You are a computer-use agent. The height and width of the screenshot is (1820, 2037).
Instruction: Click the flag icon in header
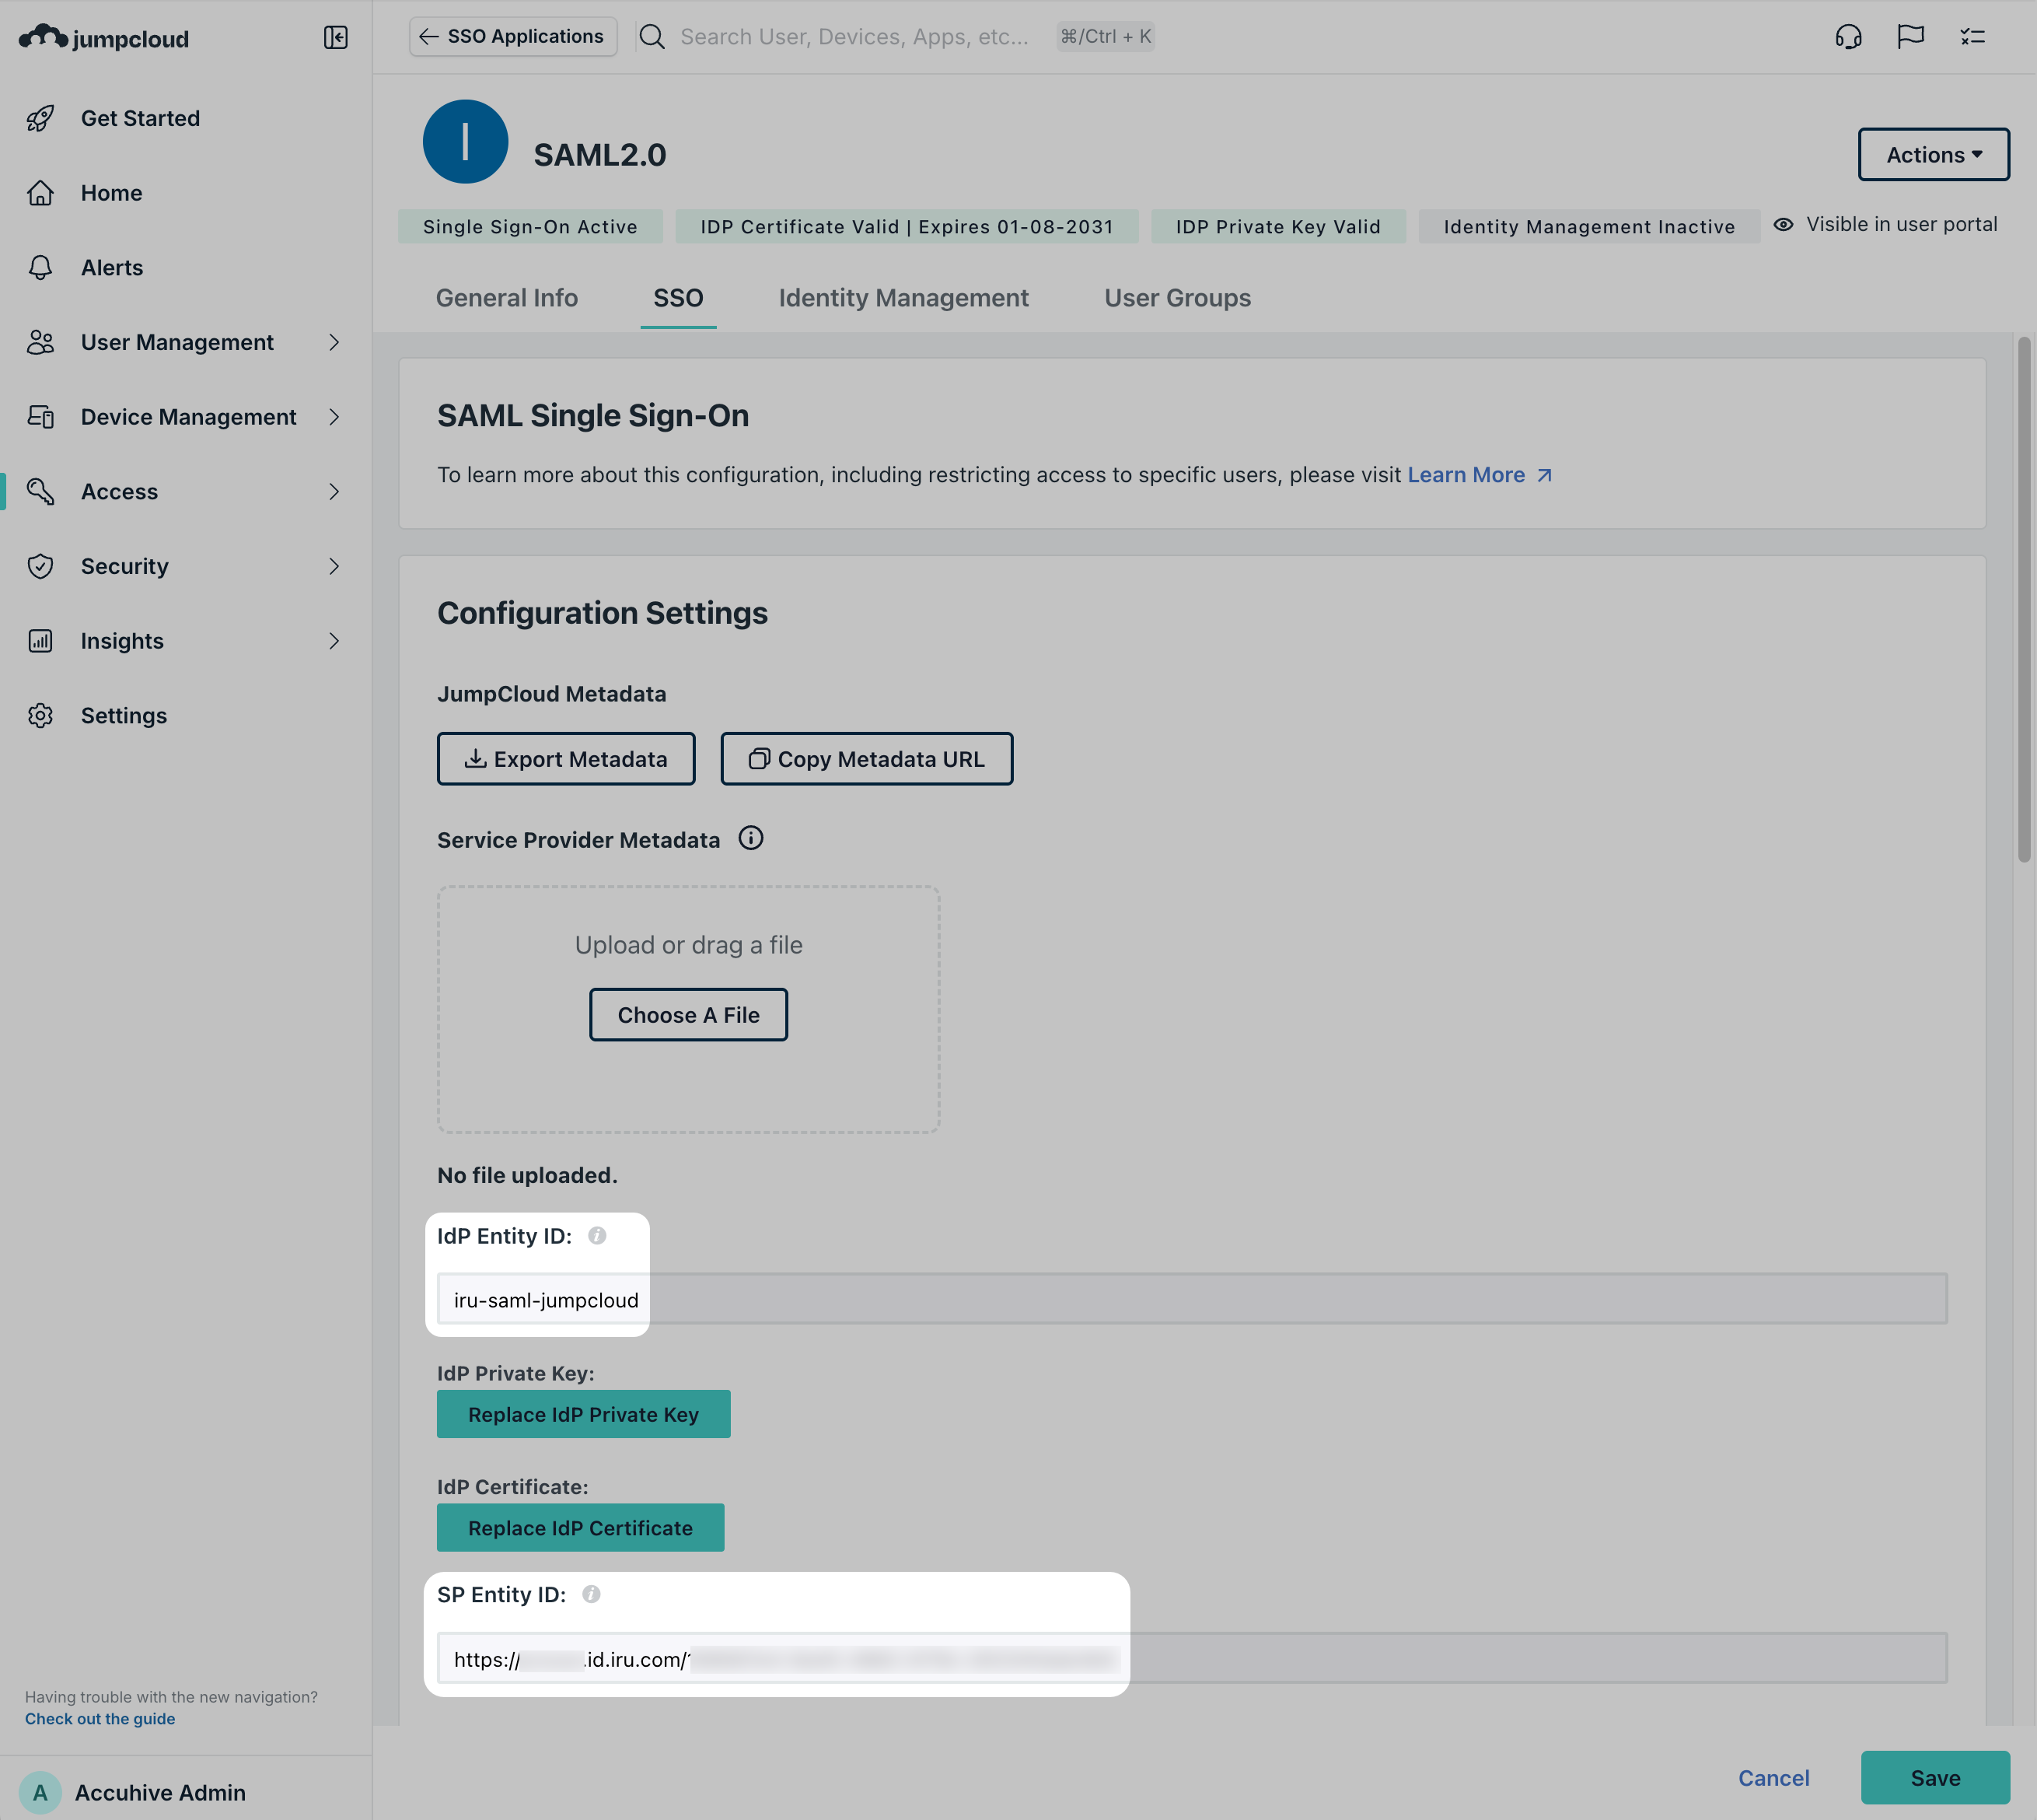pos(1910,37)
